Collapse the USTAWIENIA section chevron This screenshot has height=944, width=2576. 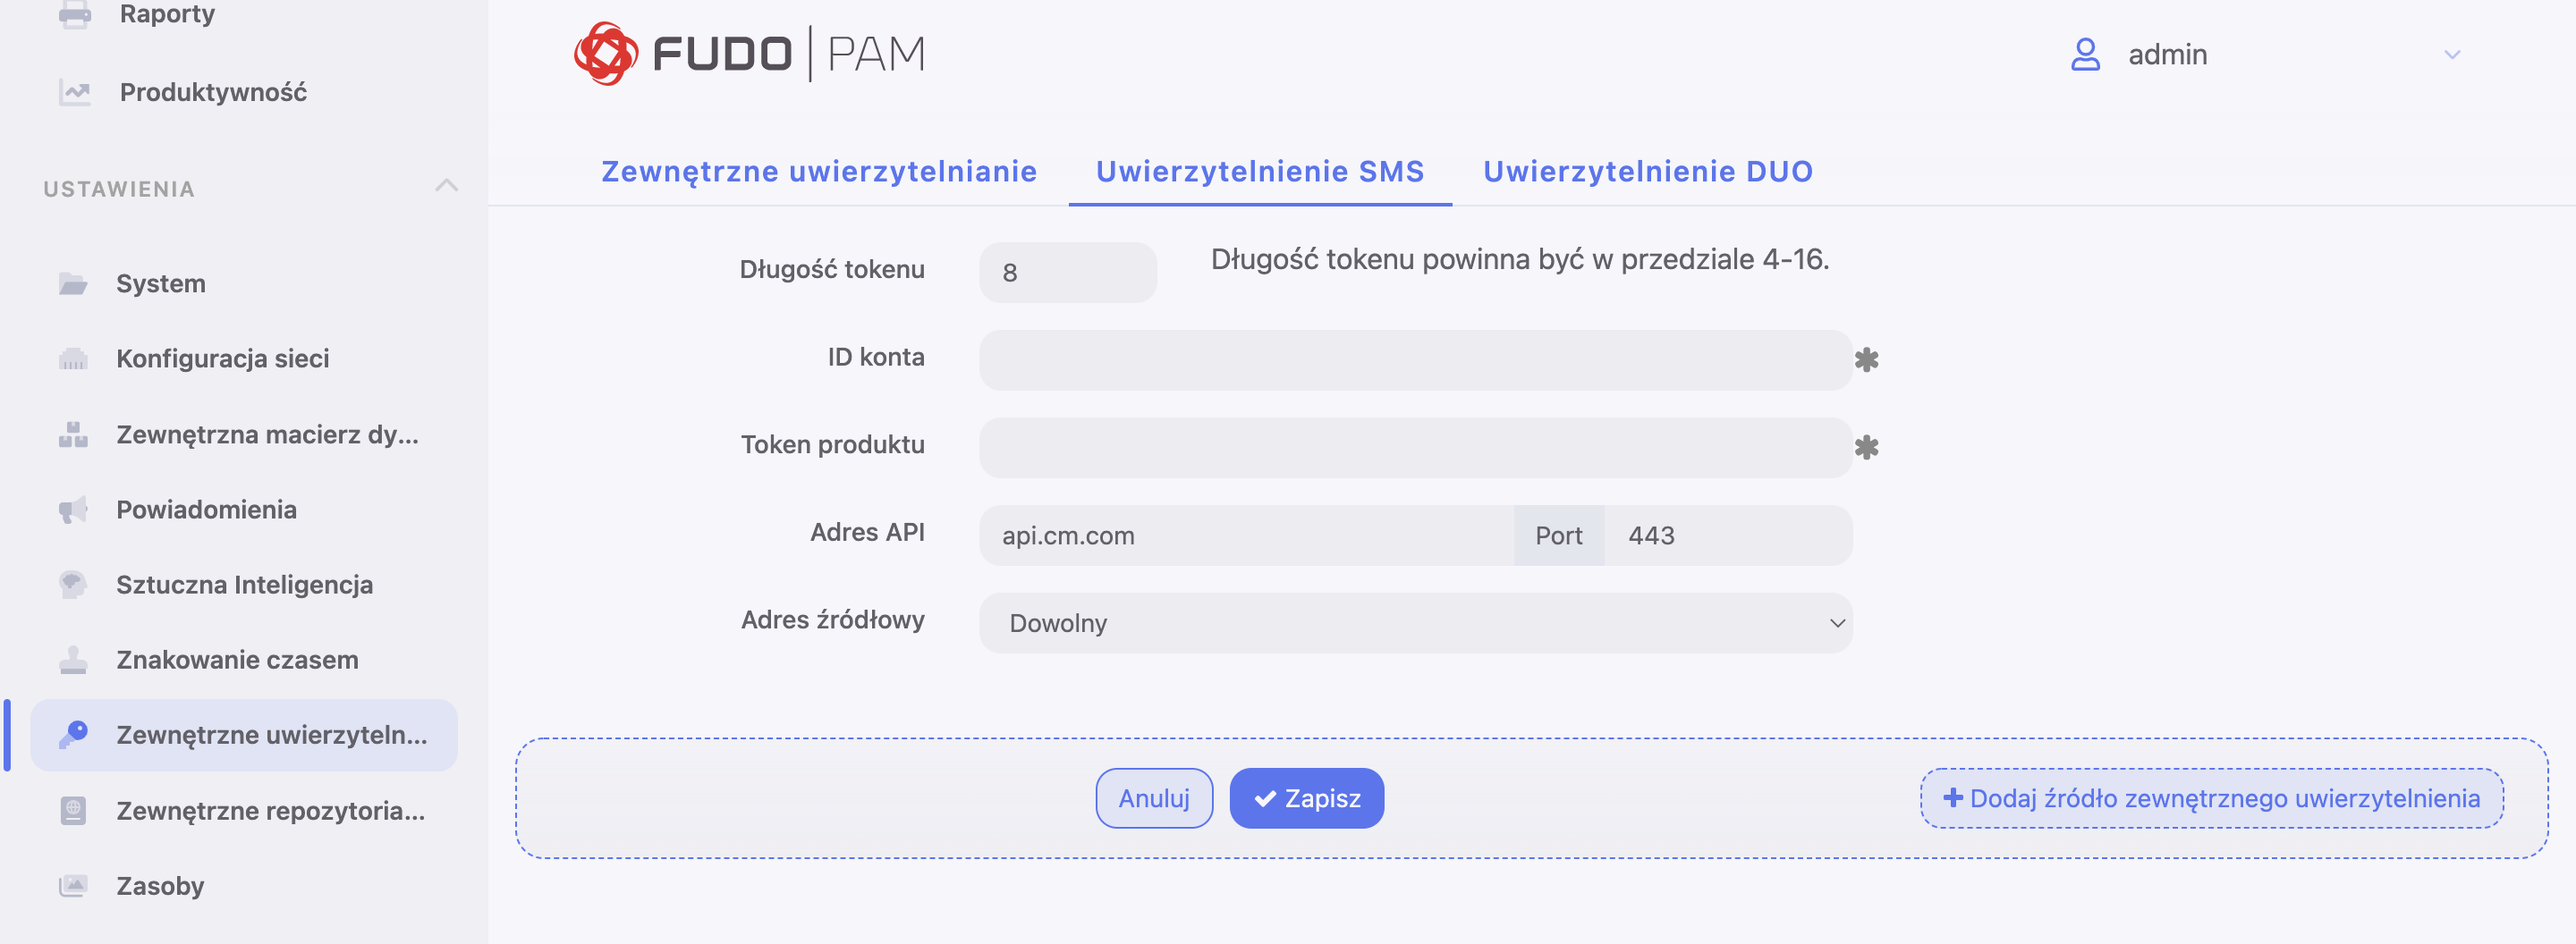click(x=447, y=186)
